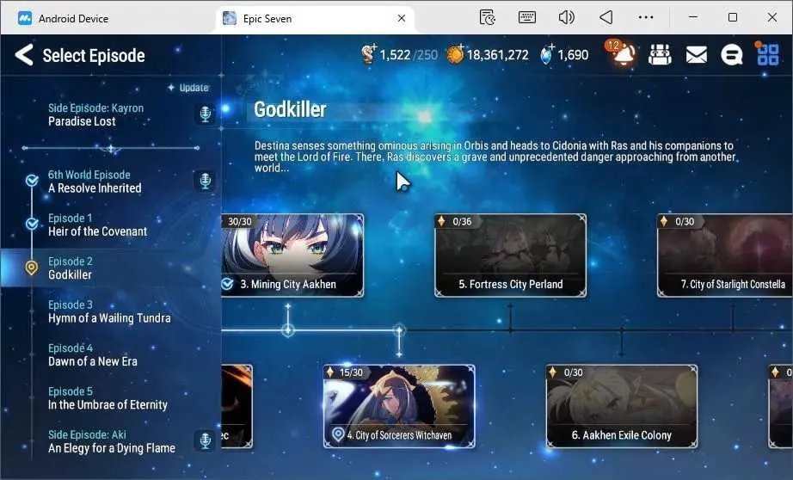Click the 1,522/250 energy amount
Image resolution: width=793 pixels, height=480 pixels.
tap(409, 55)
